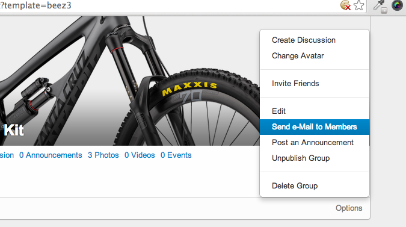Viewport: 406px width, 227px height.
Task: Bookmark this page with the star icon
Action: 359,5
